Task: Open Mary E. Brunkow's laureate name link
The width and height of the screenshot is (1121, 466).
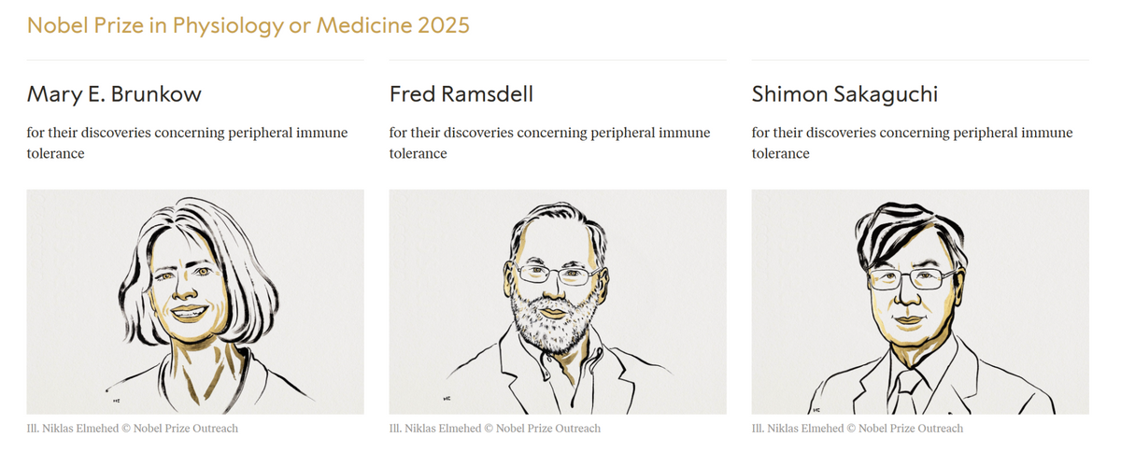Action: click(x=114, y=94)
